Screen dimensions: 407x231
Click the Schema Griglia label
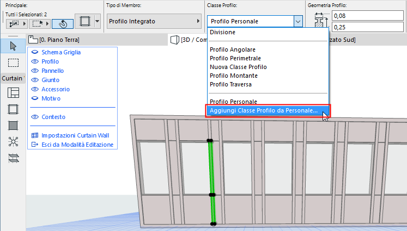[x=61, y=52]
